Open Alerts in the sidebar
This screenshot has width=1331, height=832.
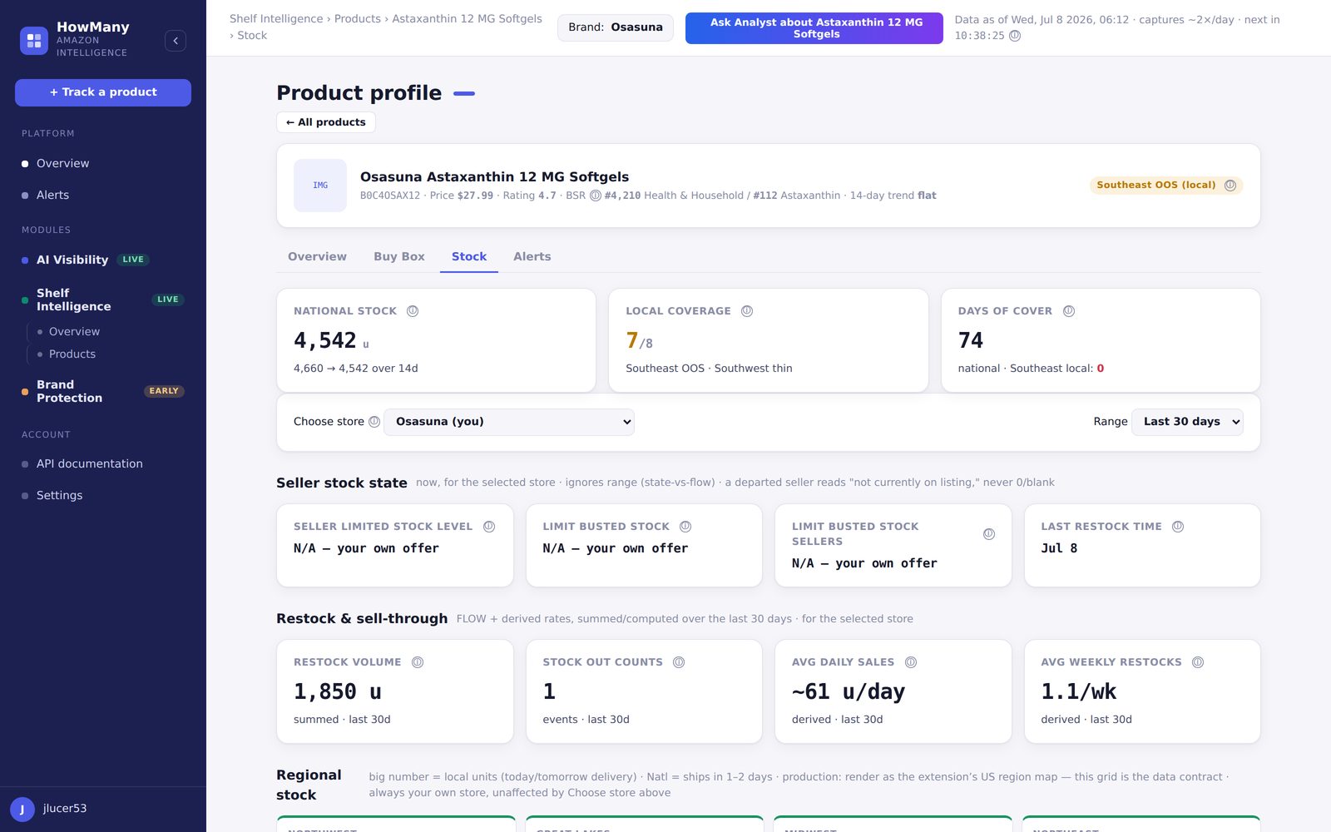(x=103, y=196)
